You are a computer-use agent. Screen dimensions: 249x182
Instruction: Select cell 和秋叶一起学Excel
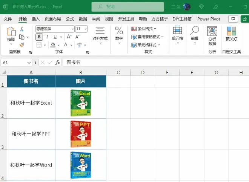31,103
